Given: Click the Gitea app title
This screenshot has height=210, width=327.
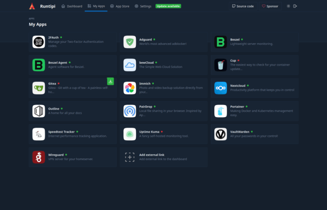Looking at the screenshot, I should 52,84.
